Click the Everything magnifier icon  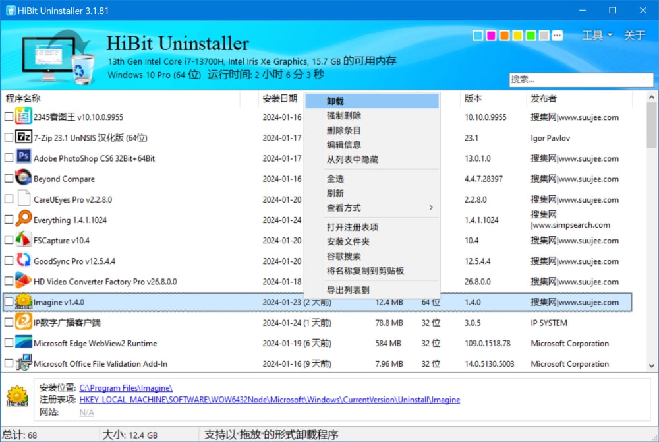point(24,218)
